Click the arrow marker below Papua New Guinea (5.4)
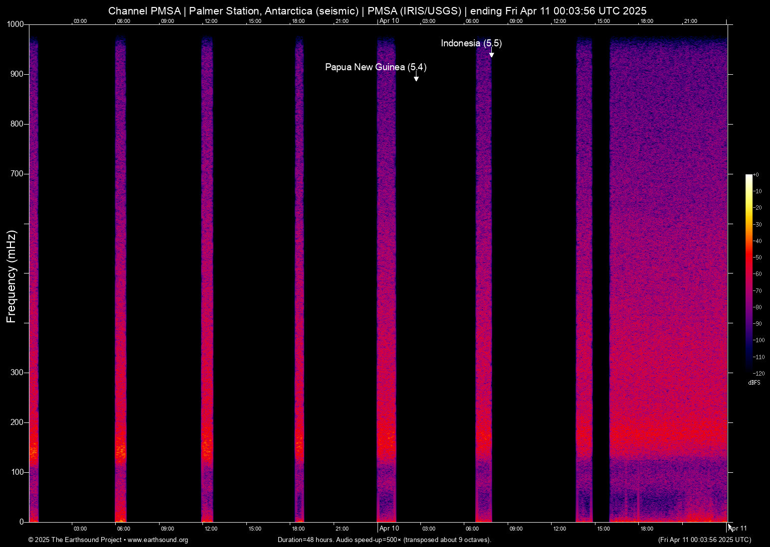Viewport: 770px width, 547px height. pos(416,78)
